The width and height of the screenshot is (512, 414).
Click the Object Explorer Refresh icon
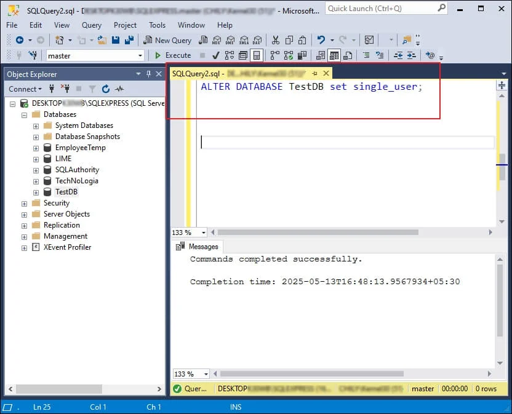[x=105, y=89]
